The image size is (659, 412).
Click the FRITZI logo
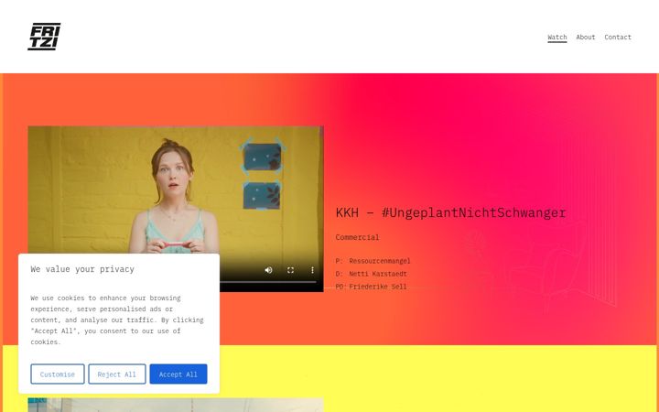pyautogui.click(x=44, y=37)
